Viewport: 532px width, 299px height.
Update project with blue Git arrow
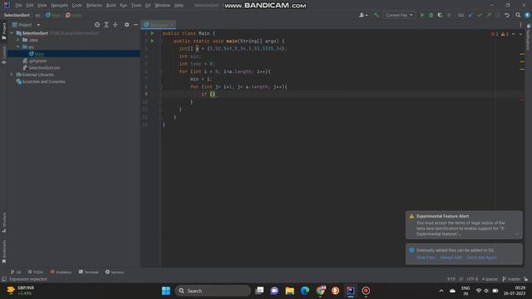click(x=470, y=15)
